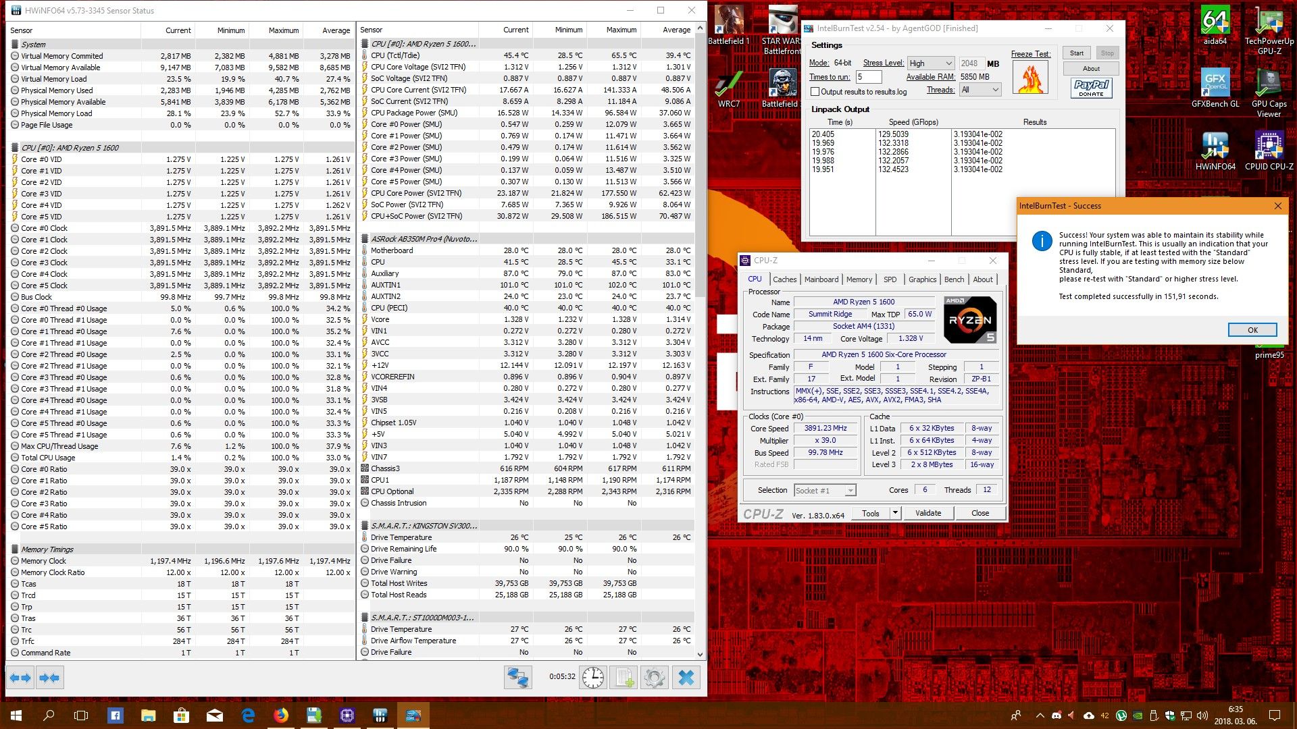
Task: Open Star Wars Battlefront desktop shortcut
Action: click(x=782, y=30)
